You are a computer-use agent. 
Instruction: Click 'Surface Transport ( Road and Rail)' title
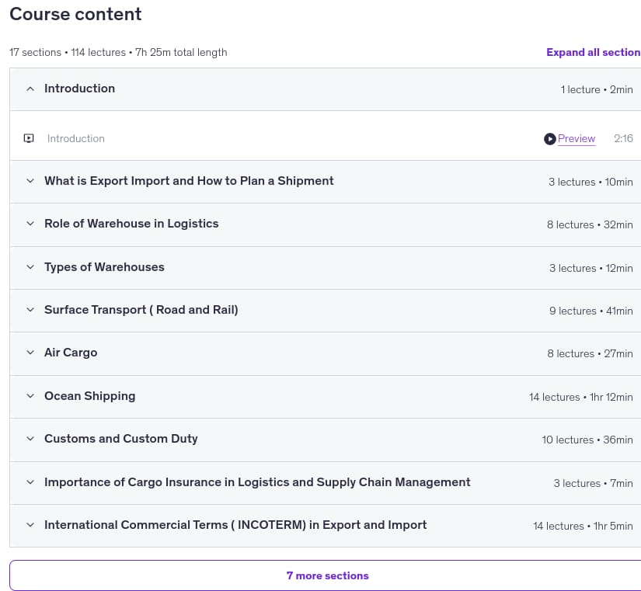141,310
